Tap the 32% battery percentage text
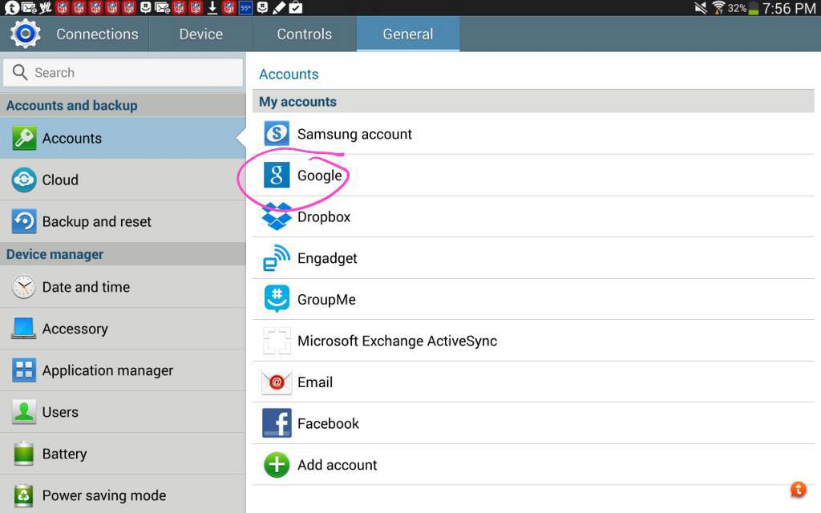 (737, 8)
